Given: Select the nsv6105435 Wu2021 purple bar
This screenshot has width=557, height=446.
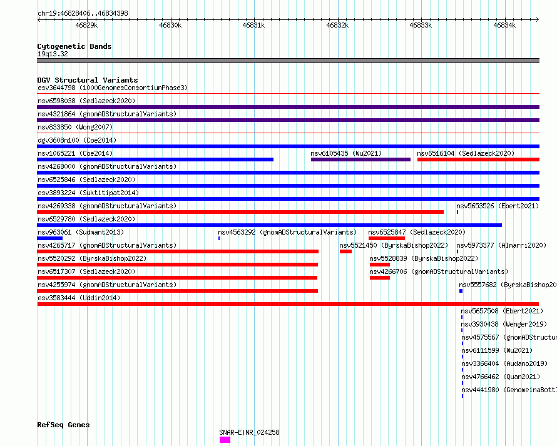Looking at the screenshot, I should (360, 160).
